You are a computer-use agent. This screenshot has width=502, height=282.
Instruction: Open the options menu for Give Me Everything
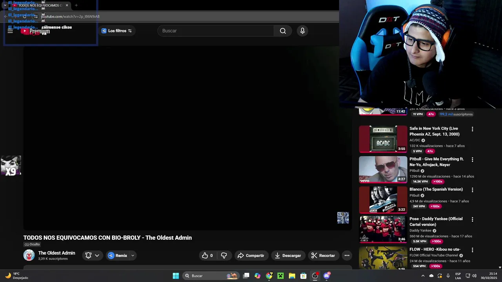[472, 160]
